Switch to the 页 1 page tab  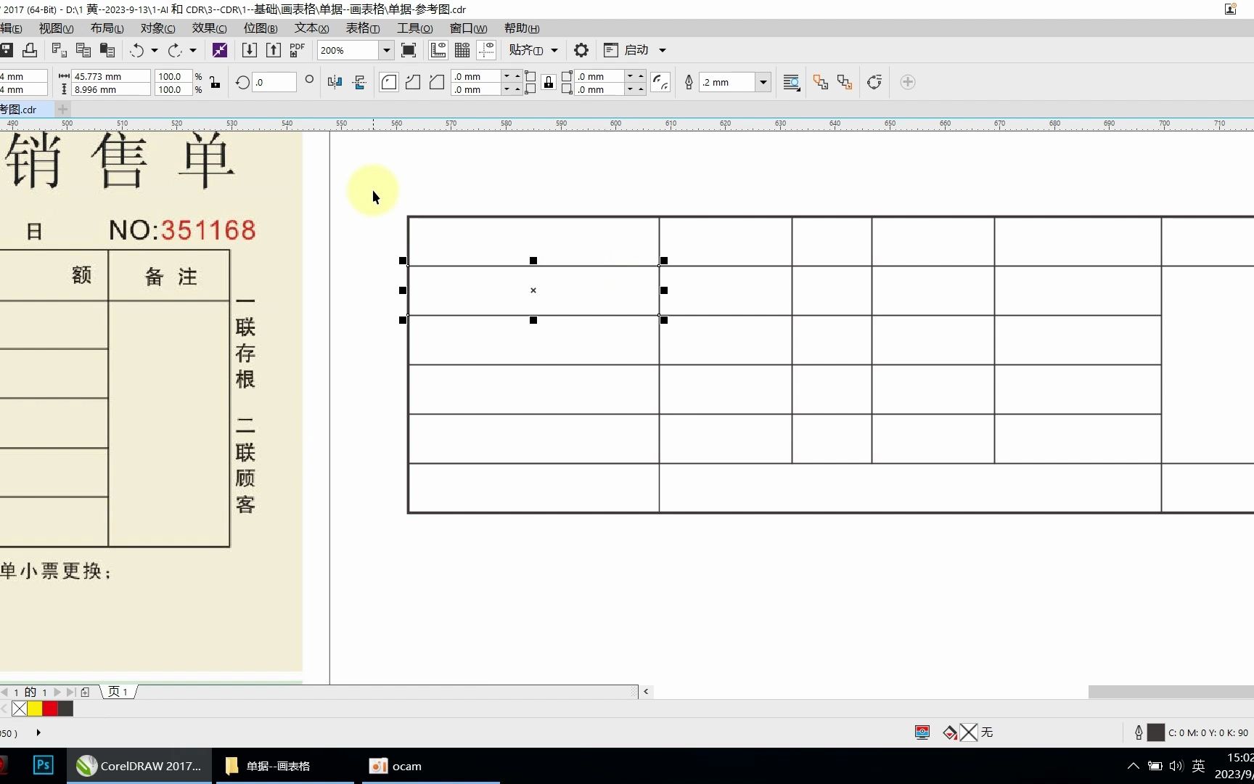(118, 692)
